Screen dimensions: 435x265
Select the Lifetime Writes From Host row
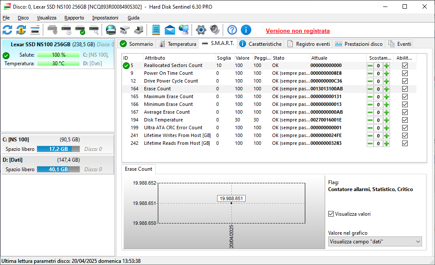[x=269, y=136]
